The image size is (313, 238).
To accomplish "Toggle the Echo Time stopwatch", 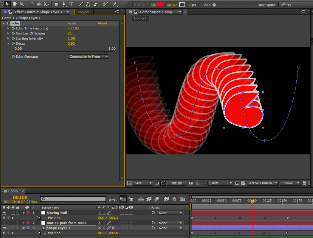I will coord(13,28).
